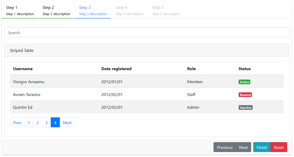Go to pagination page 3
Viewport: 294px width, 157px height.
(46, 123)
